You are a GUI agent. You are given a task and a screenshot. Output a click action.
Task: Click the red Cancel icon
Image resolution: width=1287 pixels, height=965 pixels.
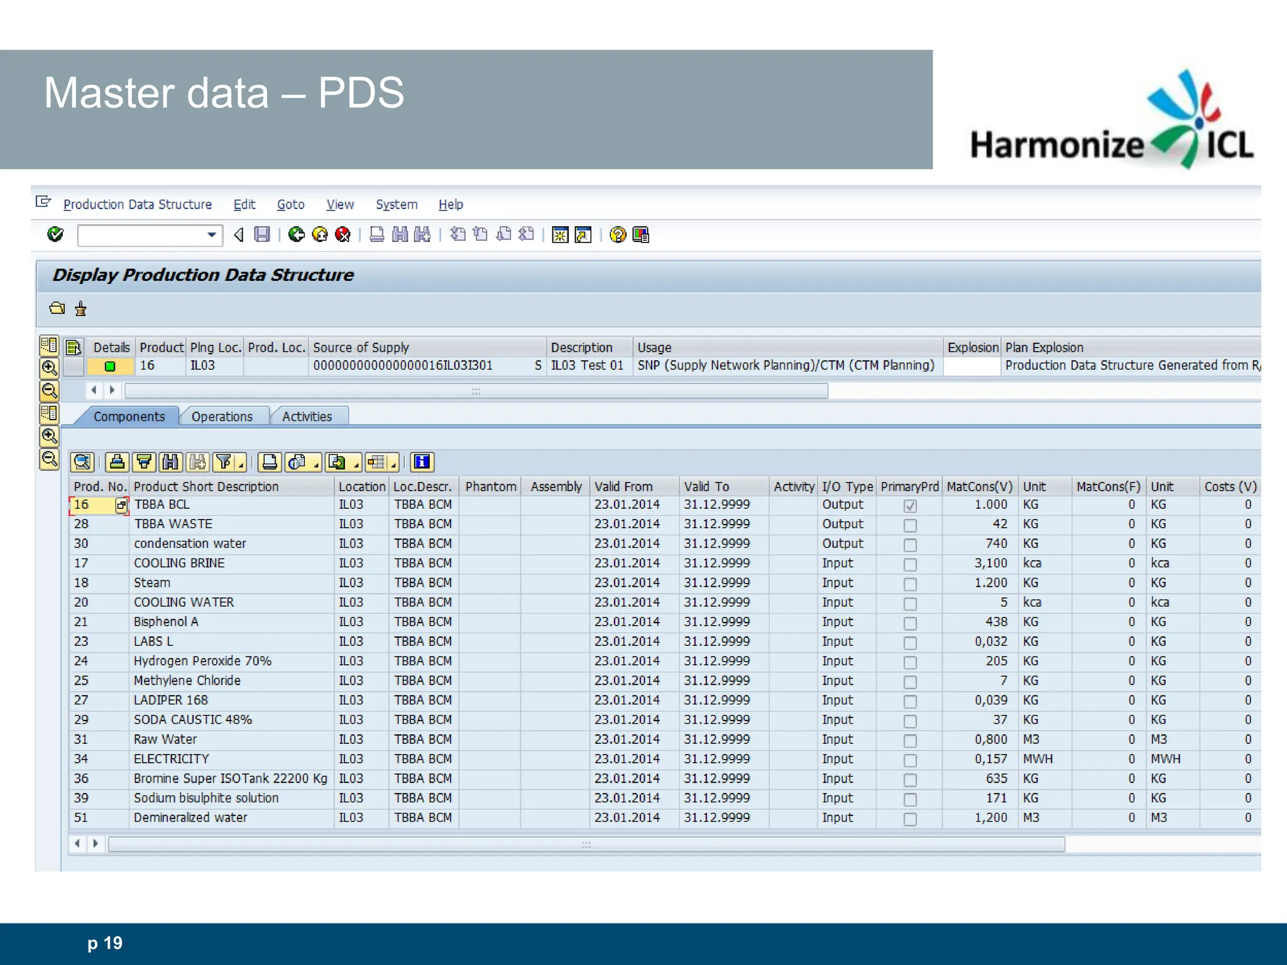tap(342, 234)
